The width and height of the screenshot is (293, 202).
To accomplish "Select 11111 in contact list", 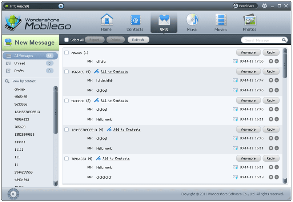I will pos(19,150).
